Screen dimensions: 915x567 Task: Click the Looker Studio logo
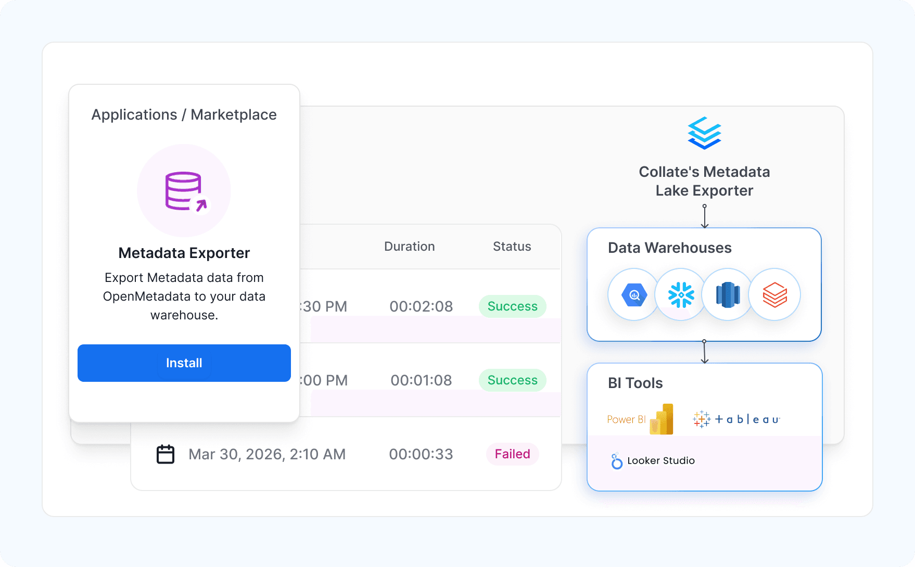tap(653, 461)
